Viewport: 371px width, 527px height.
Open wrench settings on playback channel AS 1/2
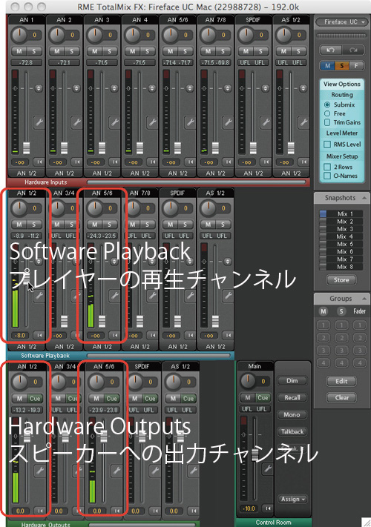pos(228,296)
